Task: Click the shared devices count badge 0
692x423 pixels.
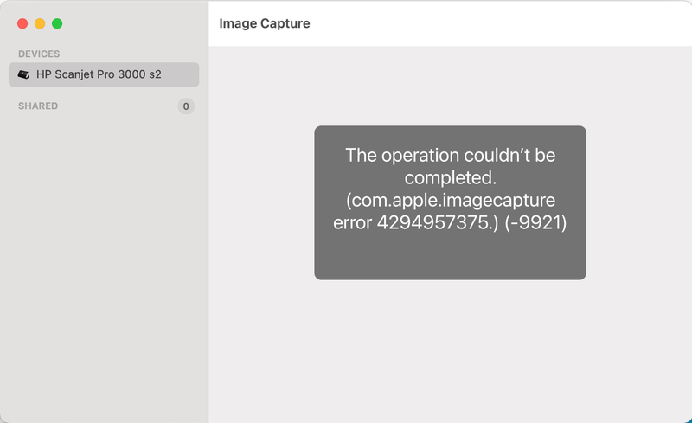Action: [186, 106]
